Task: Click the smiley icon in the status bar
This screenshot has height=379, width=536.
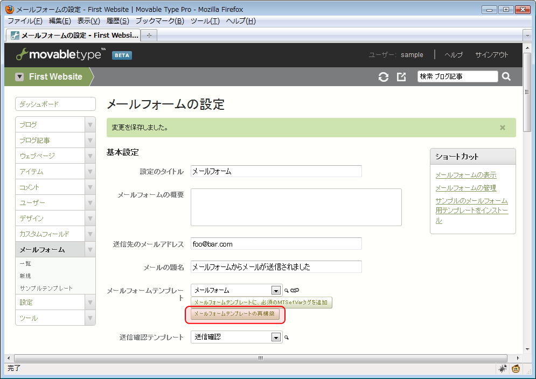Action: [516, 369]
